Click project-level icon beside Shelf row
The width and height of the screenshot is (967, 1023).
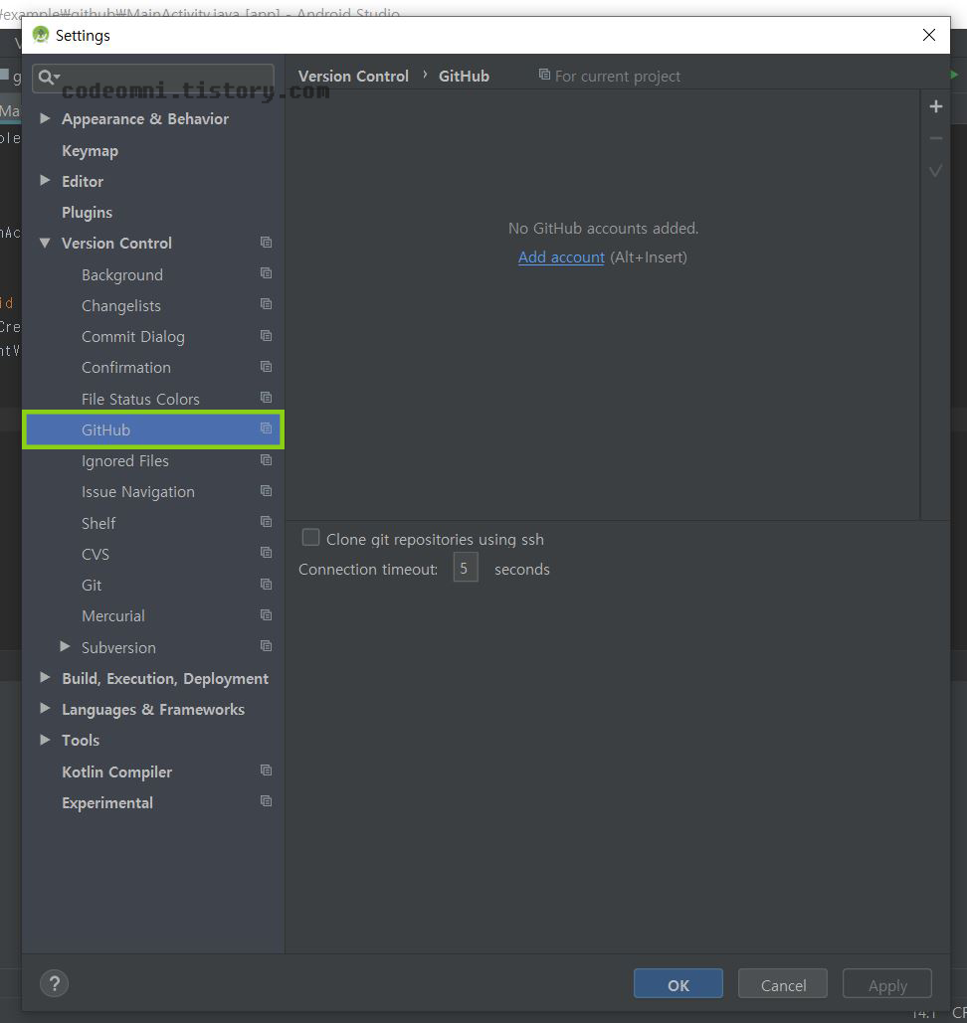(x=266, y=521)
